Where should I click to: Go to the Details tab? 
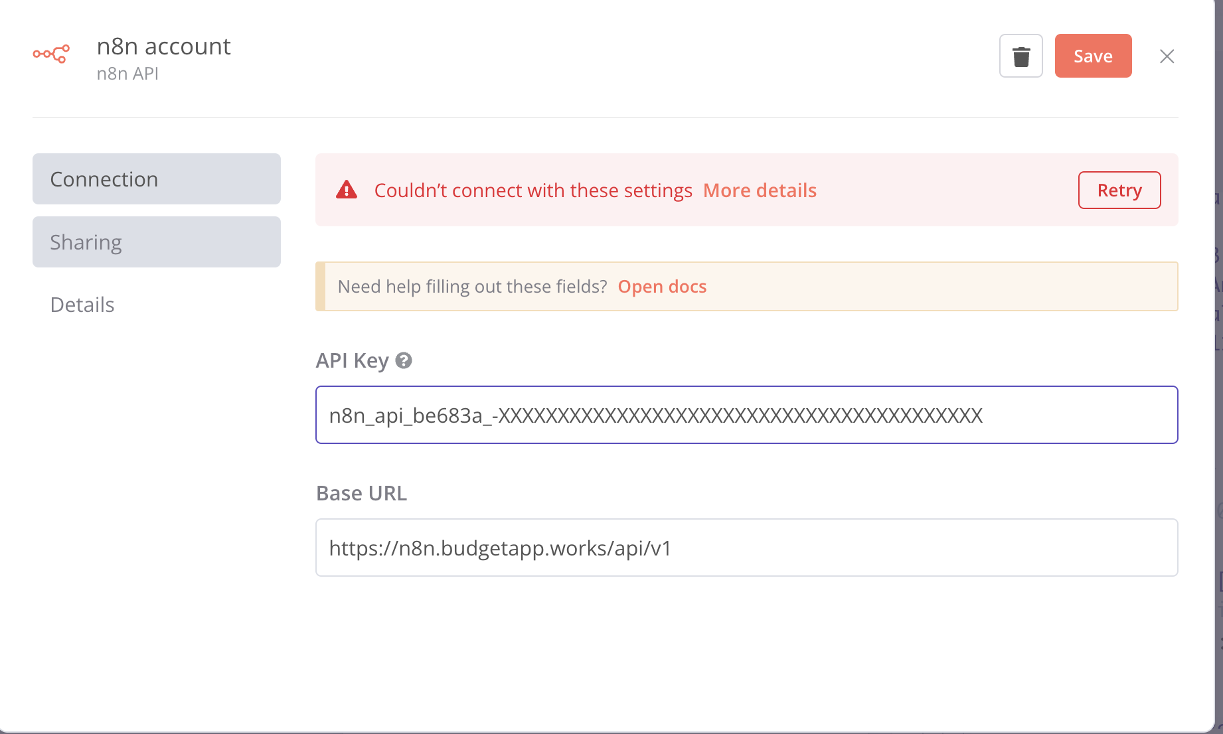click(82, 305)
